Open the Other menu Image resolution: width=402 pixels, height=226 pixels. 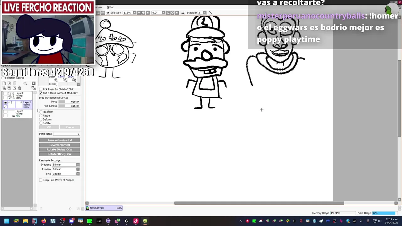point(110,7)
